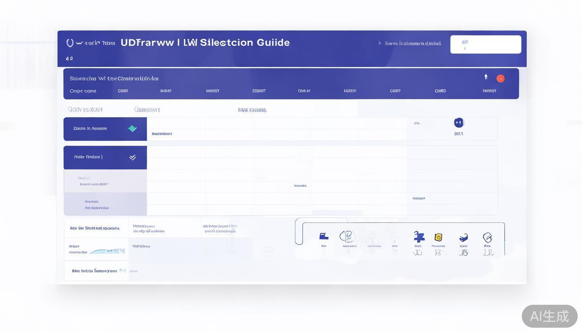Click the white search field in the header
Viewport: 582px width, 332px height.
coord(485,45)
